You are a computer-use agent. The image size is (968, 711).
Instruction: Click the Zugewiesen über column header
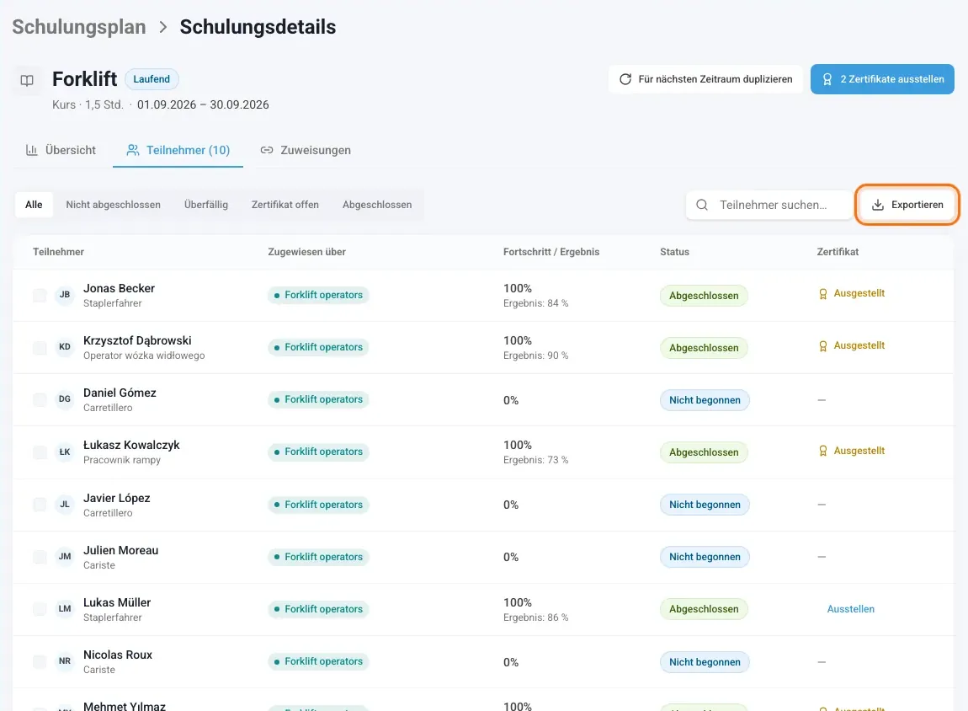pyautogui.click(x=307, y=252)
